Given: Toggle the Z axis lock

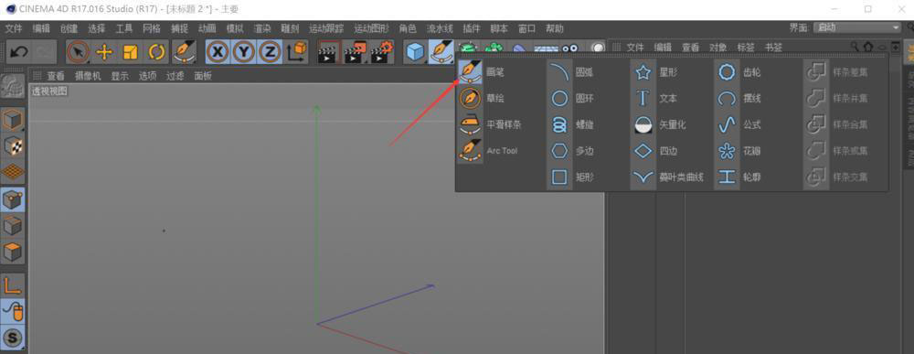Looking at the screenshot, I should [x=270, y=52].
